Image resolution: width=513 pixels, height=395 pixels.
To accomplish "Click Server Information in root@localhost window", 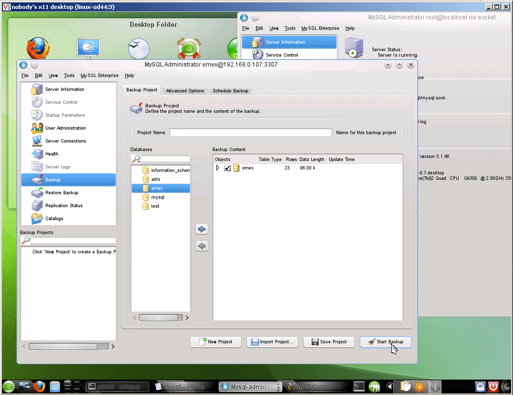I will (x=289, y=42).
